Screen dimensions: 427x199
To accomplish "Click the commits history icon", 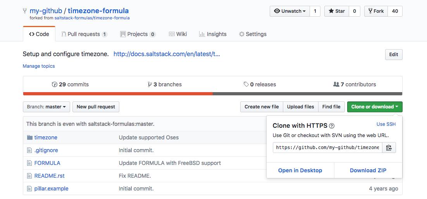I will click(x=54, y=84).
